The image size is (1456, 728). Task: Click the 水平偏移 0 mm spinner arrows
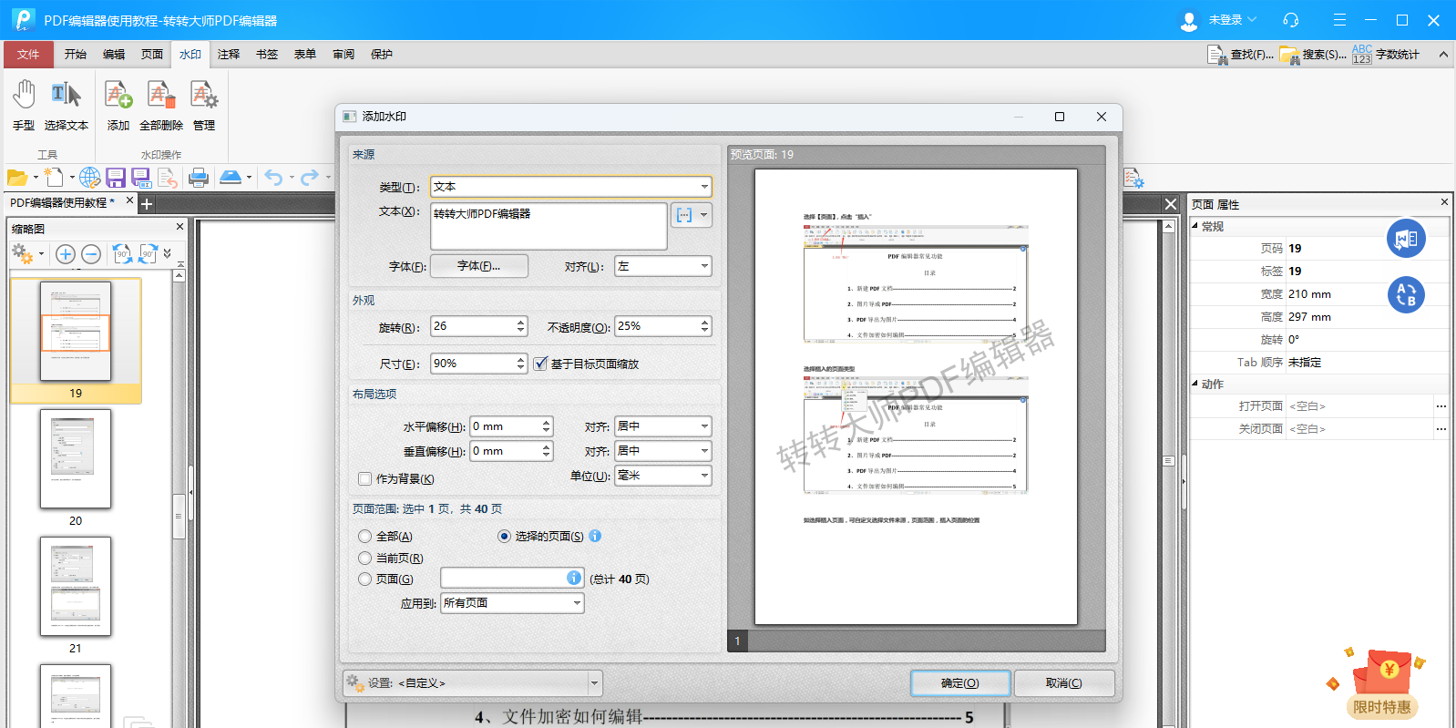(547, 426)
